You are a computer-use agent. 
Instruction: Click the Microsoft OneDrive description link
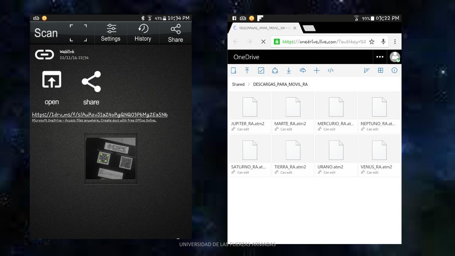[x=94, y=120]
